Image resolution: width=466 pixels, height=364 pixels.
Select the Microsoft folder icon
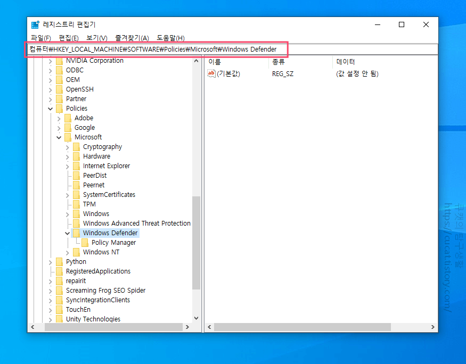[68, 137]
